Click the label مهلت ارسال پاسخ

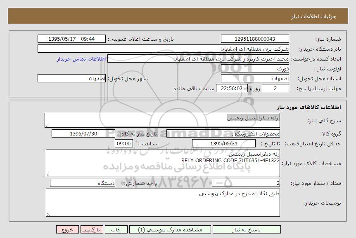[x=319, y=89]
